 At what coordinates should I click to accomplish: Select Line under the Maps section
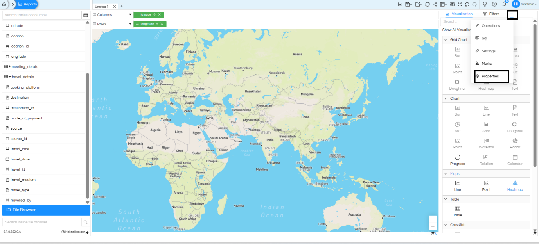457,186
